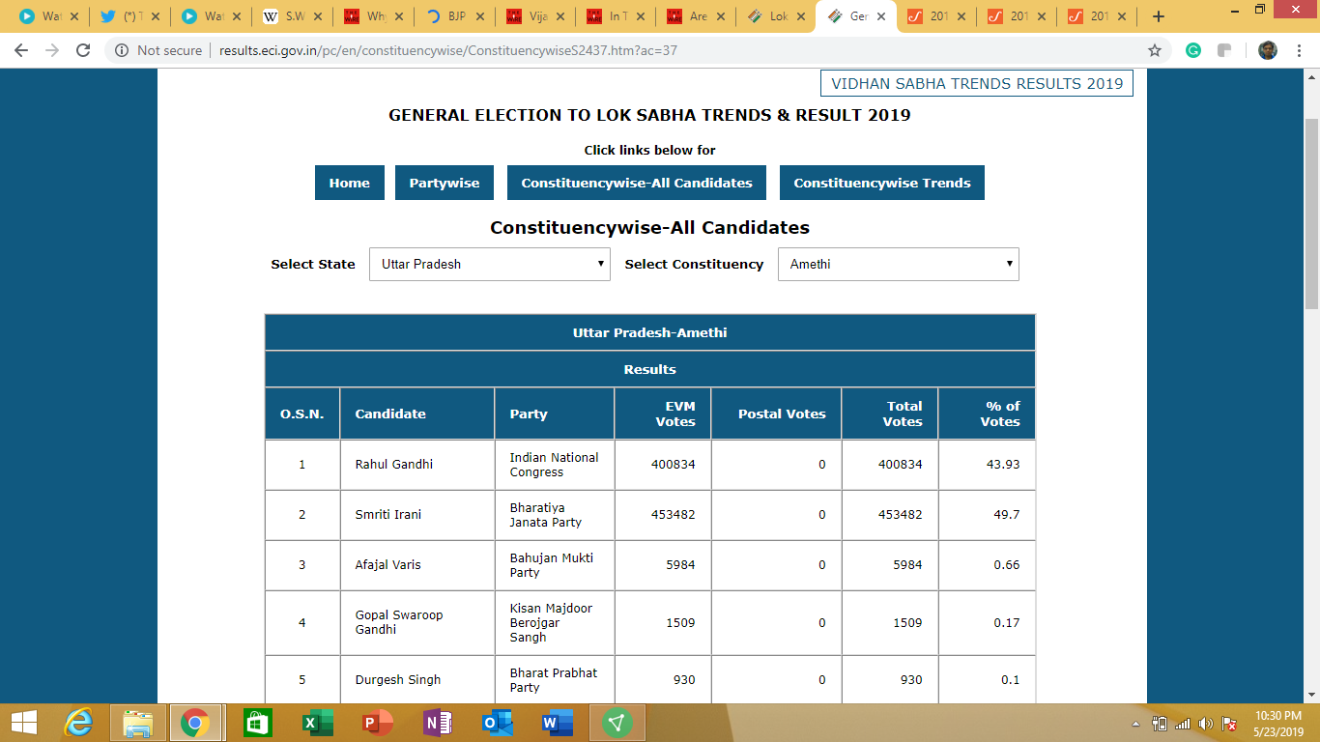1320x742 pixels.
Task: Open PowerPoint from the taskbar
Action: tap(377, 723)
